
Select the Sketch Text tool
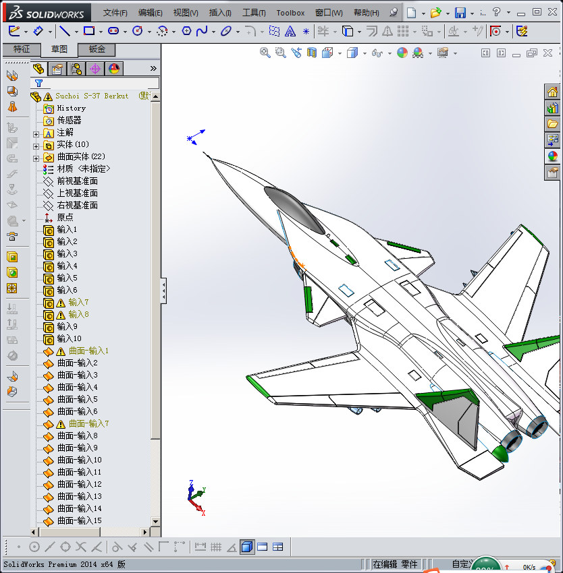coord(290,32)
